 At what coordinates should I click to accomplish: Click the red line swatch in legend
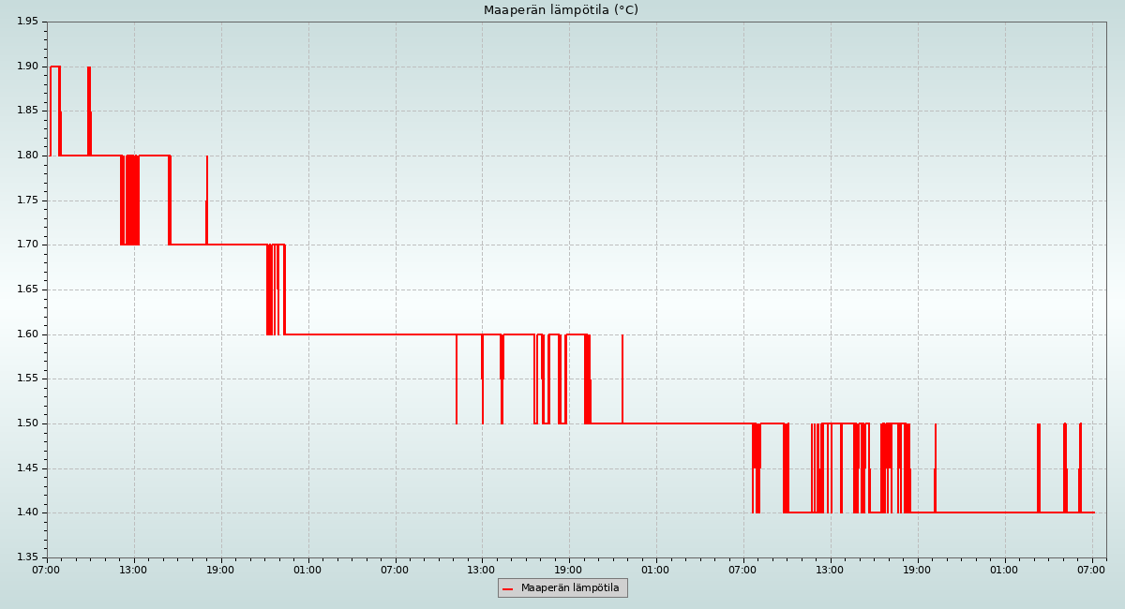[508, 589]
